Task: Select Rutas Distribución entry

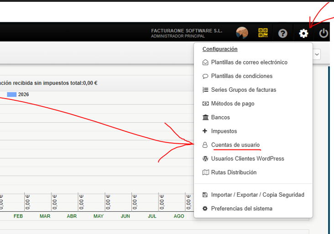Action: [234, 172]
